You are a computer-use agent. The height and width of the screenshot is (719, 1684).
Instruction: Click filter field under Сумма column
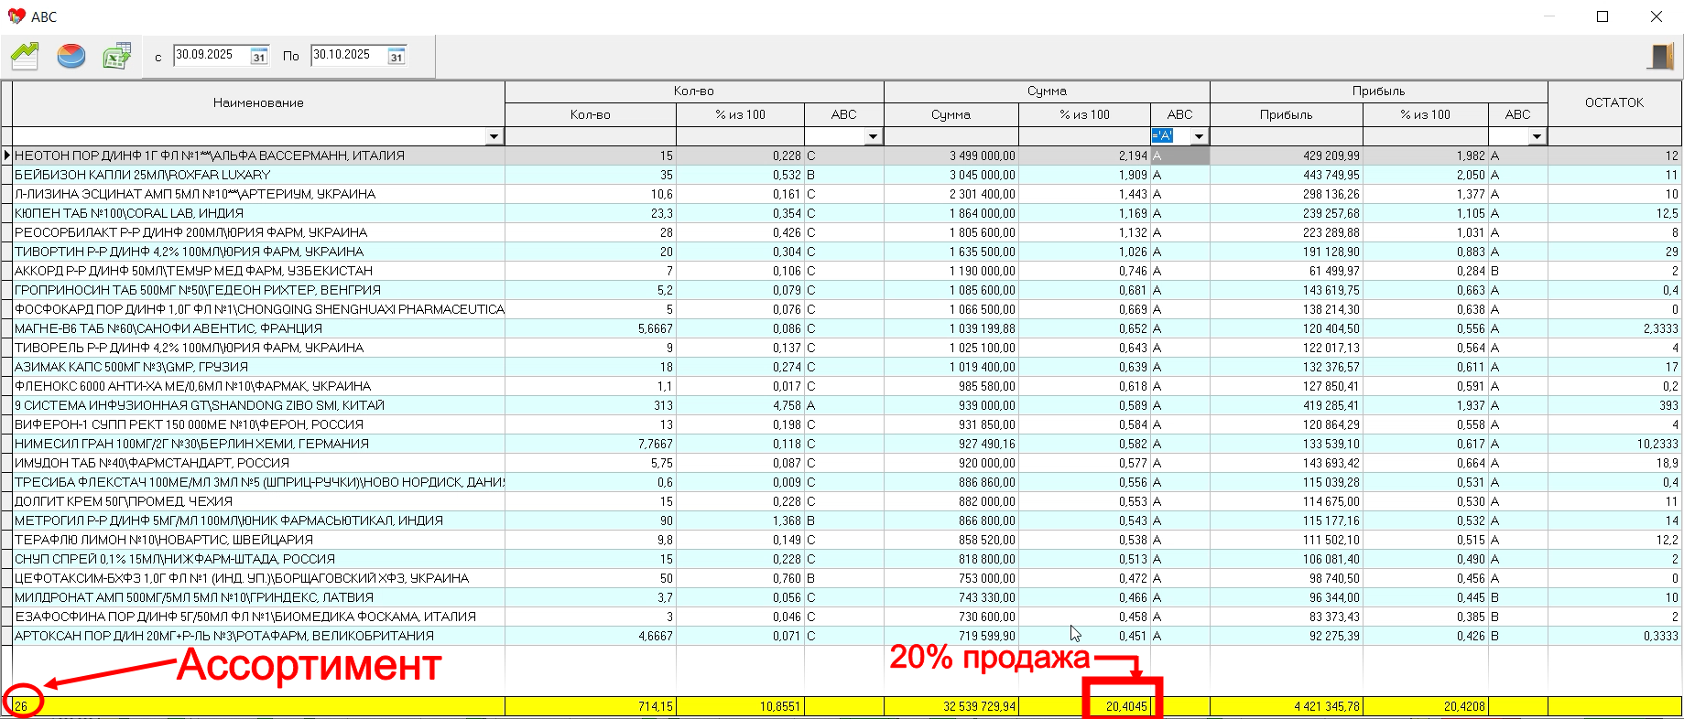(x=951, y=136)
